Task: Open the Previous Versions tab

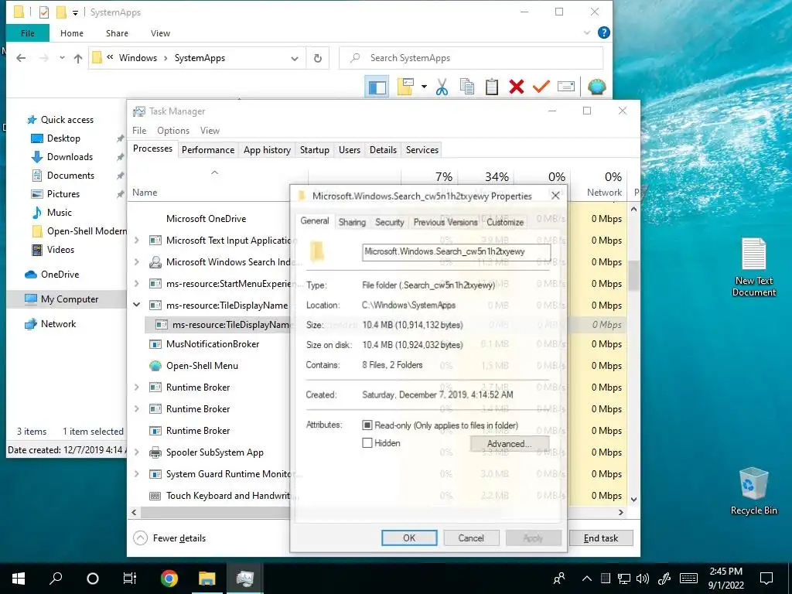Action: click(445, 222)
